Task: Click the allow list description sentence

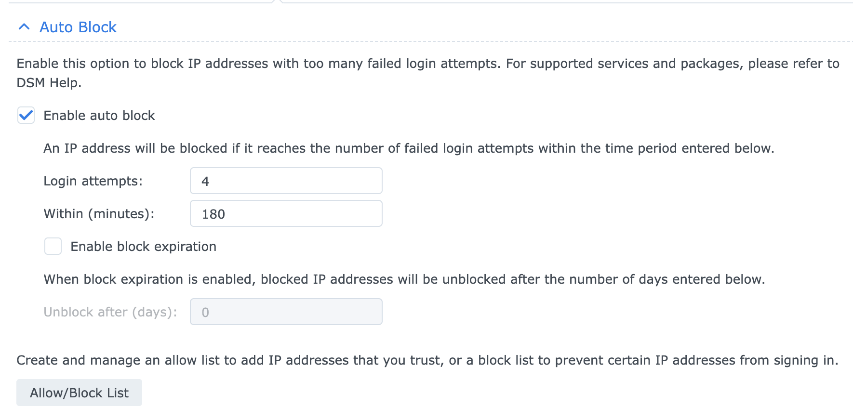Action: pyautogui.click(x=427, y=360)
